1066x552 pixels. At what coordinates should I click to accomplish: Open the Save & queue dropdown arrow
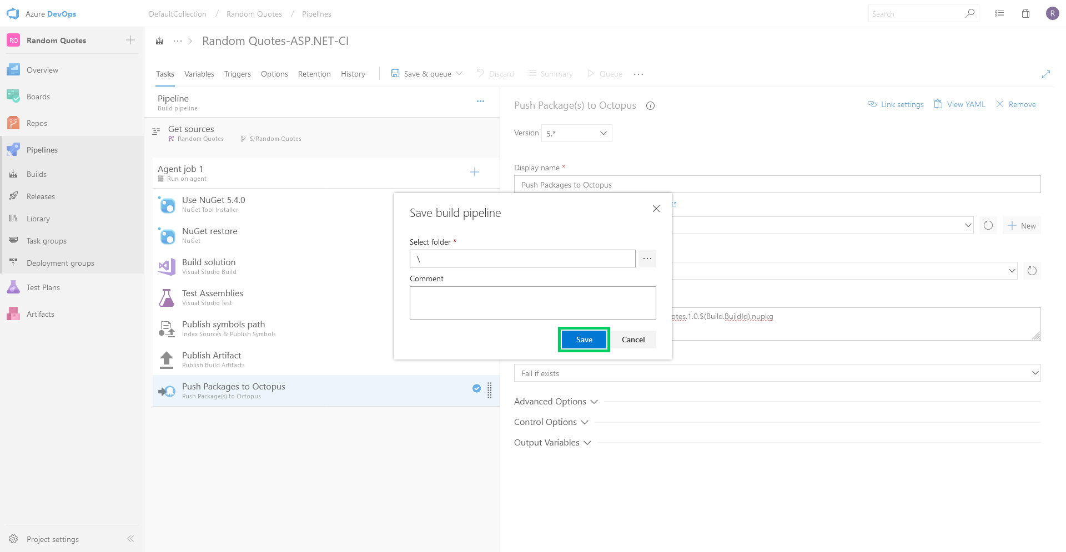pyautogui.click(x=459, y=74)
